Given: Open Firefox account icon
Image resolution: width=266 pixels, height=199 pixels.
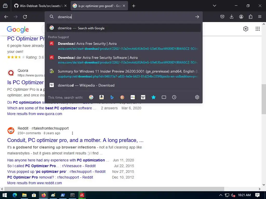Looking at the screenshot, I should (241, 17).
